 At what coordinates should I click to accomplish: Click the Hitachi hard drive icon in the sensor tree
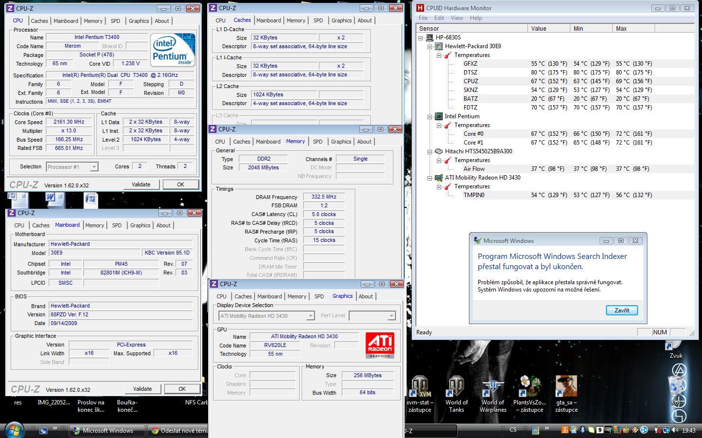point(439,151)
